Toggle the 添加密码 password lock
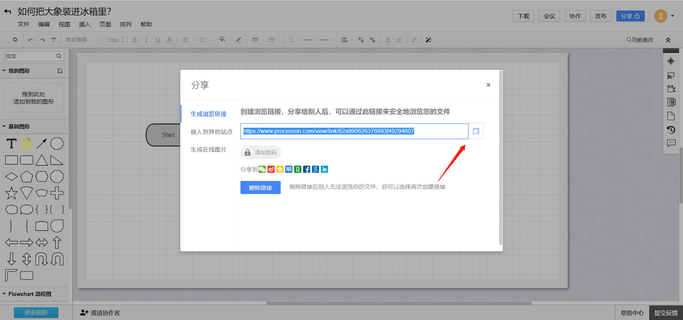The image size is (683, 320). click(x=261, y=152)
